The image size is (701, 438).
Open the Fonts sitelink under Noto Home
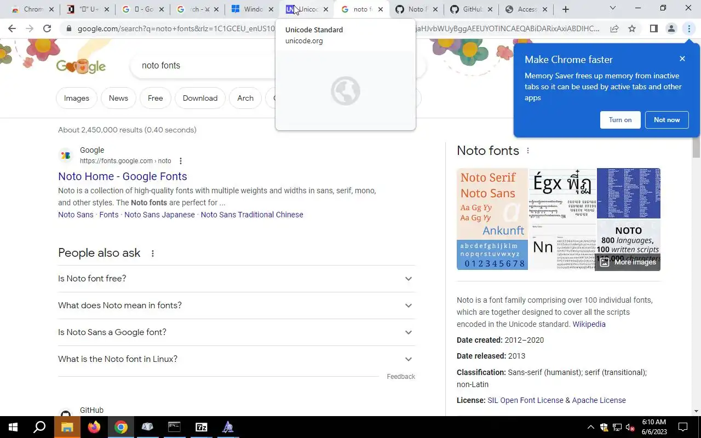pos(108,215)
